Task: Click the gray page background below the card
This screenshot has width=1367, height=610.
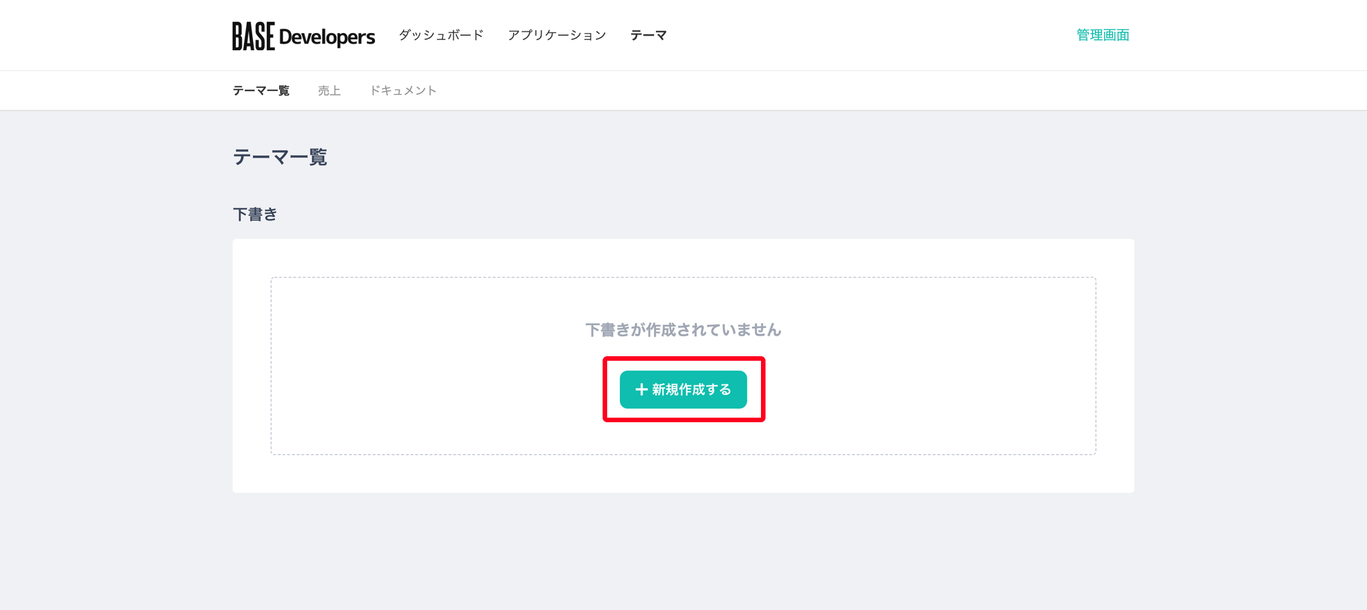Action: (683, 552)
